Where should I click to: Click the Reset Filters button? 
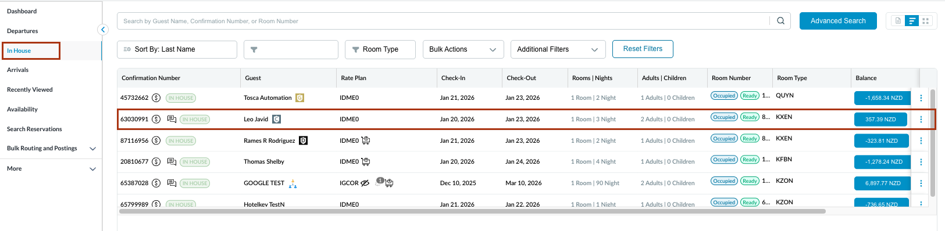click(643, 49)
